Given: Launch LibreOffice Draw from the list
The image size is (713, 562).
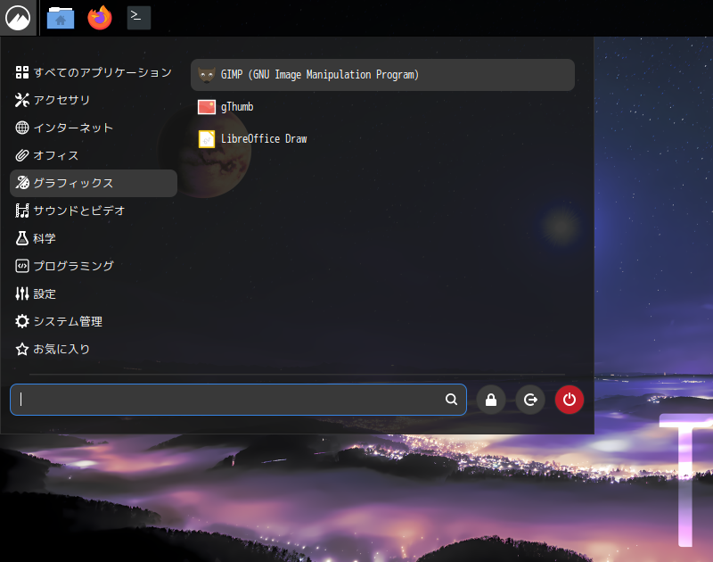Looking at the screenshot, I should [x=382, y=139].
